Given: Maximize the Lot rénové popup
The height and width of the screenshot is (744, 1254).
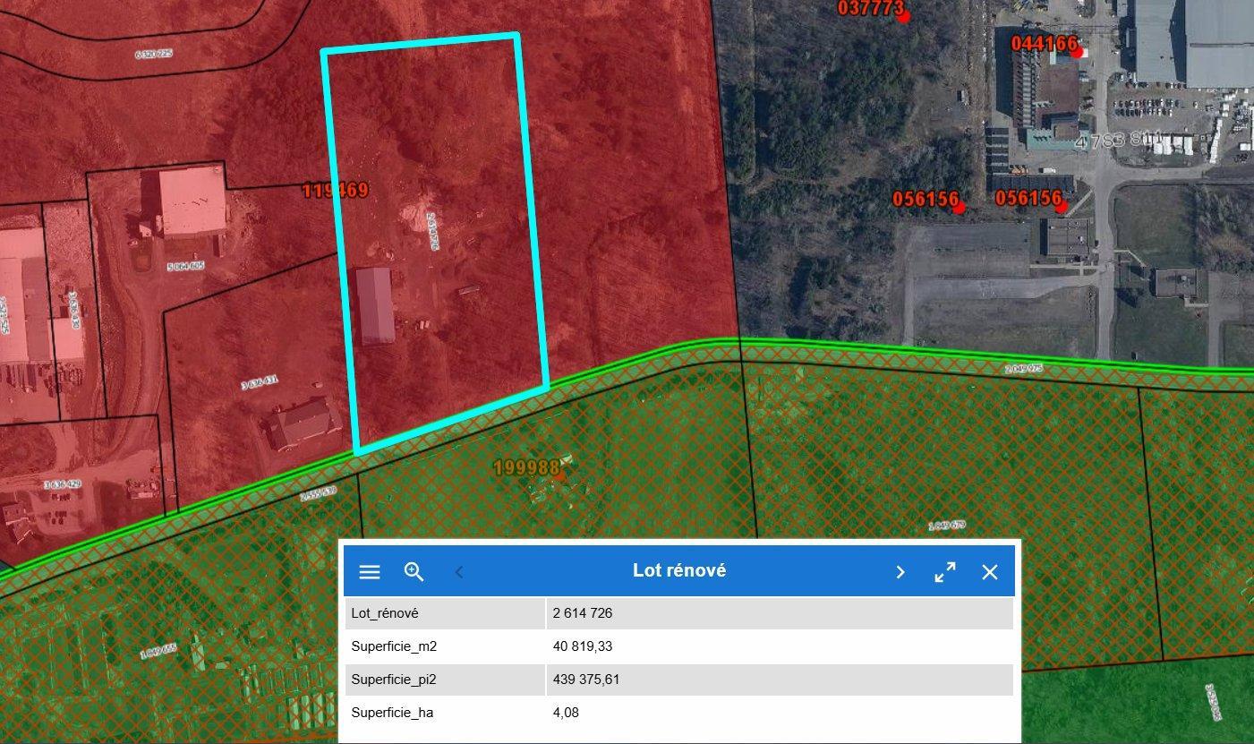Looking at the screenshot, I should tap(945, 572).
